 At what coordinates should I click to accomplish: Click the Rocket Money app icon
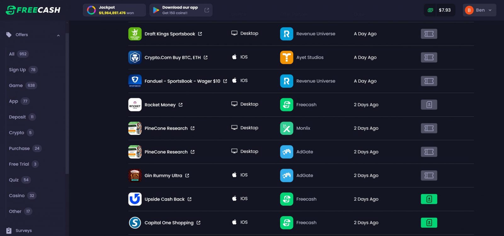(135, 105)
